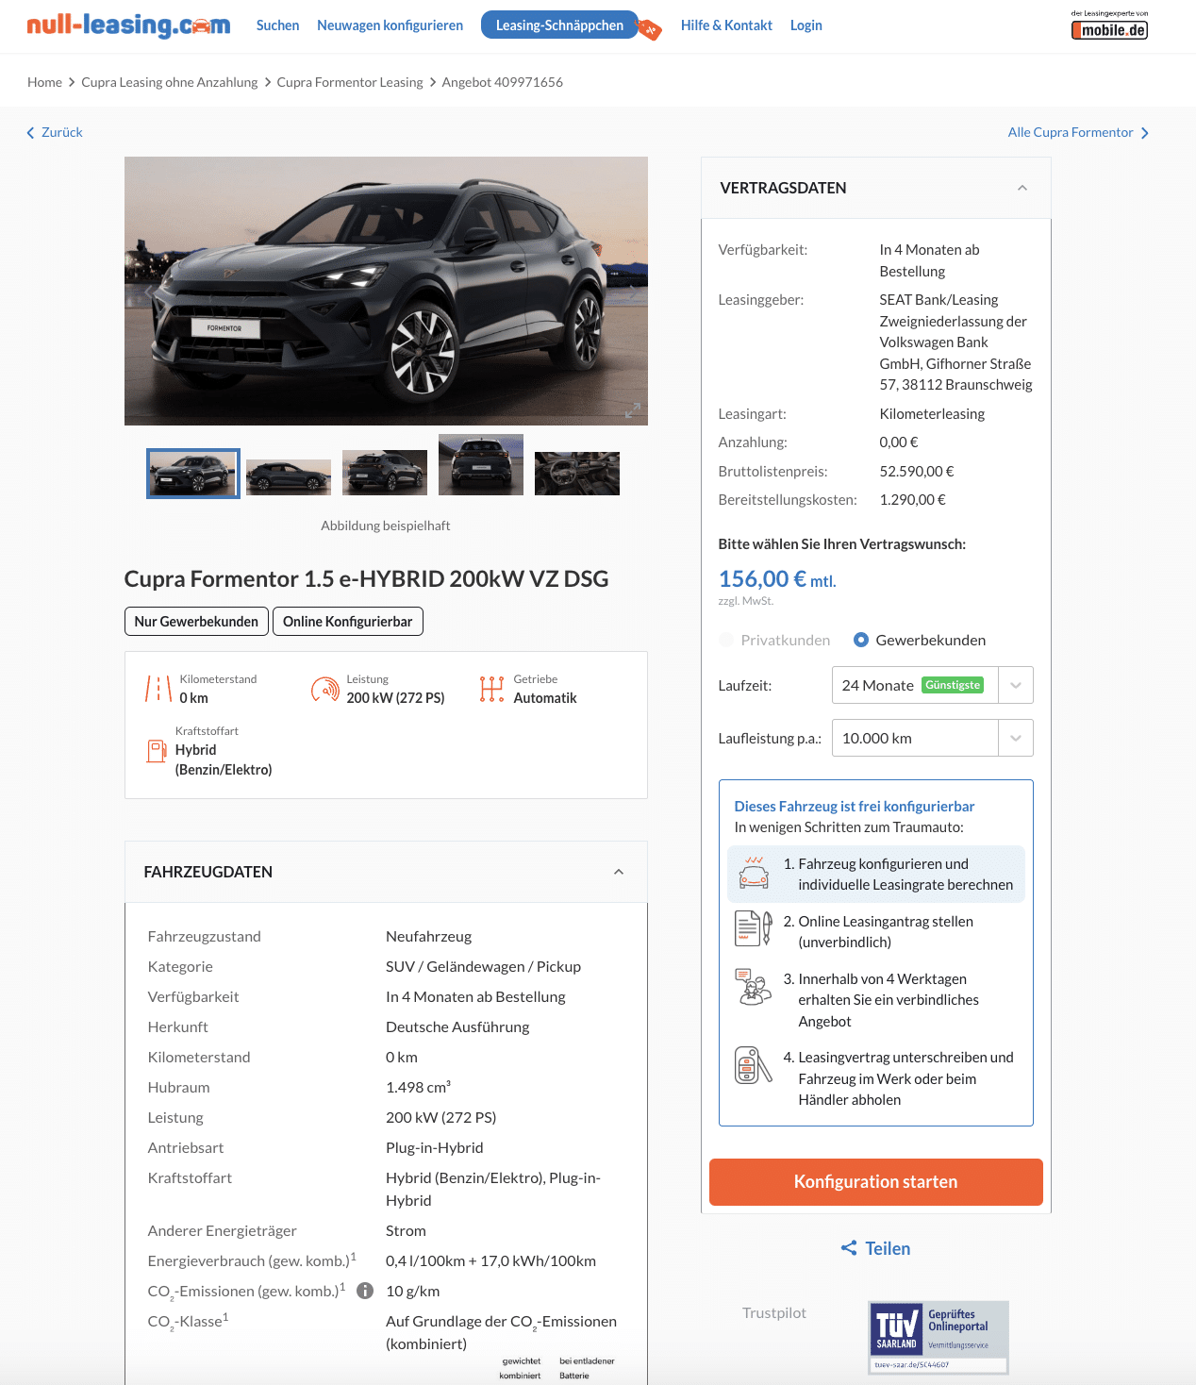The image size is (1196, 1385).
Task: Open the Laufzeit 24 Monate dropdown
Action: [x=932, y=685]
